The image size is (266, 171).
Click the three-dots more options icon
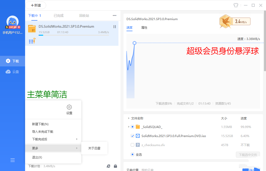coord(114,16)
